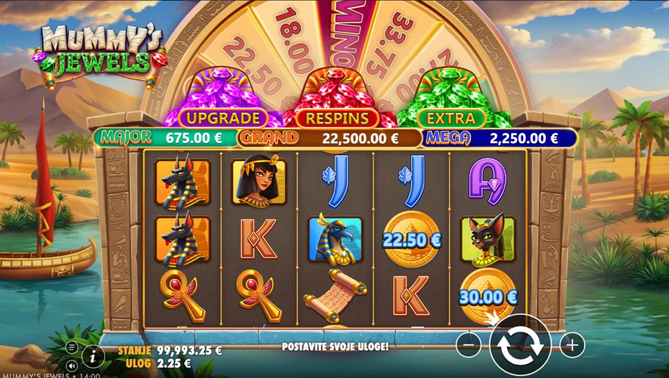The height and width of the screenshot is (378, 669).
Task: Click the purple UPGRADE gem label
Action: pos(223,119)
